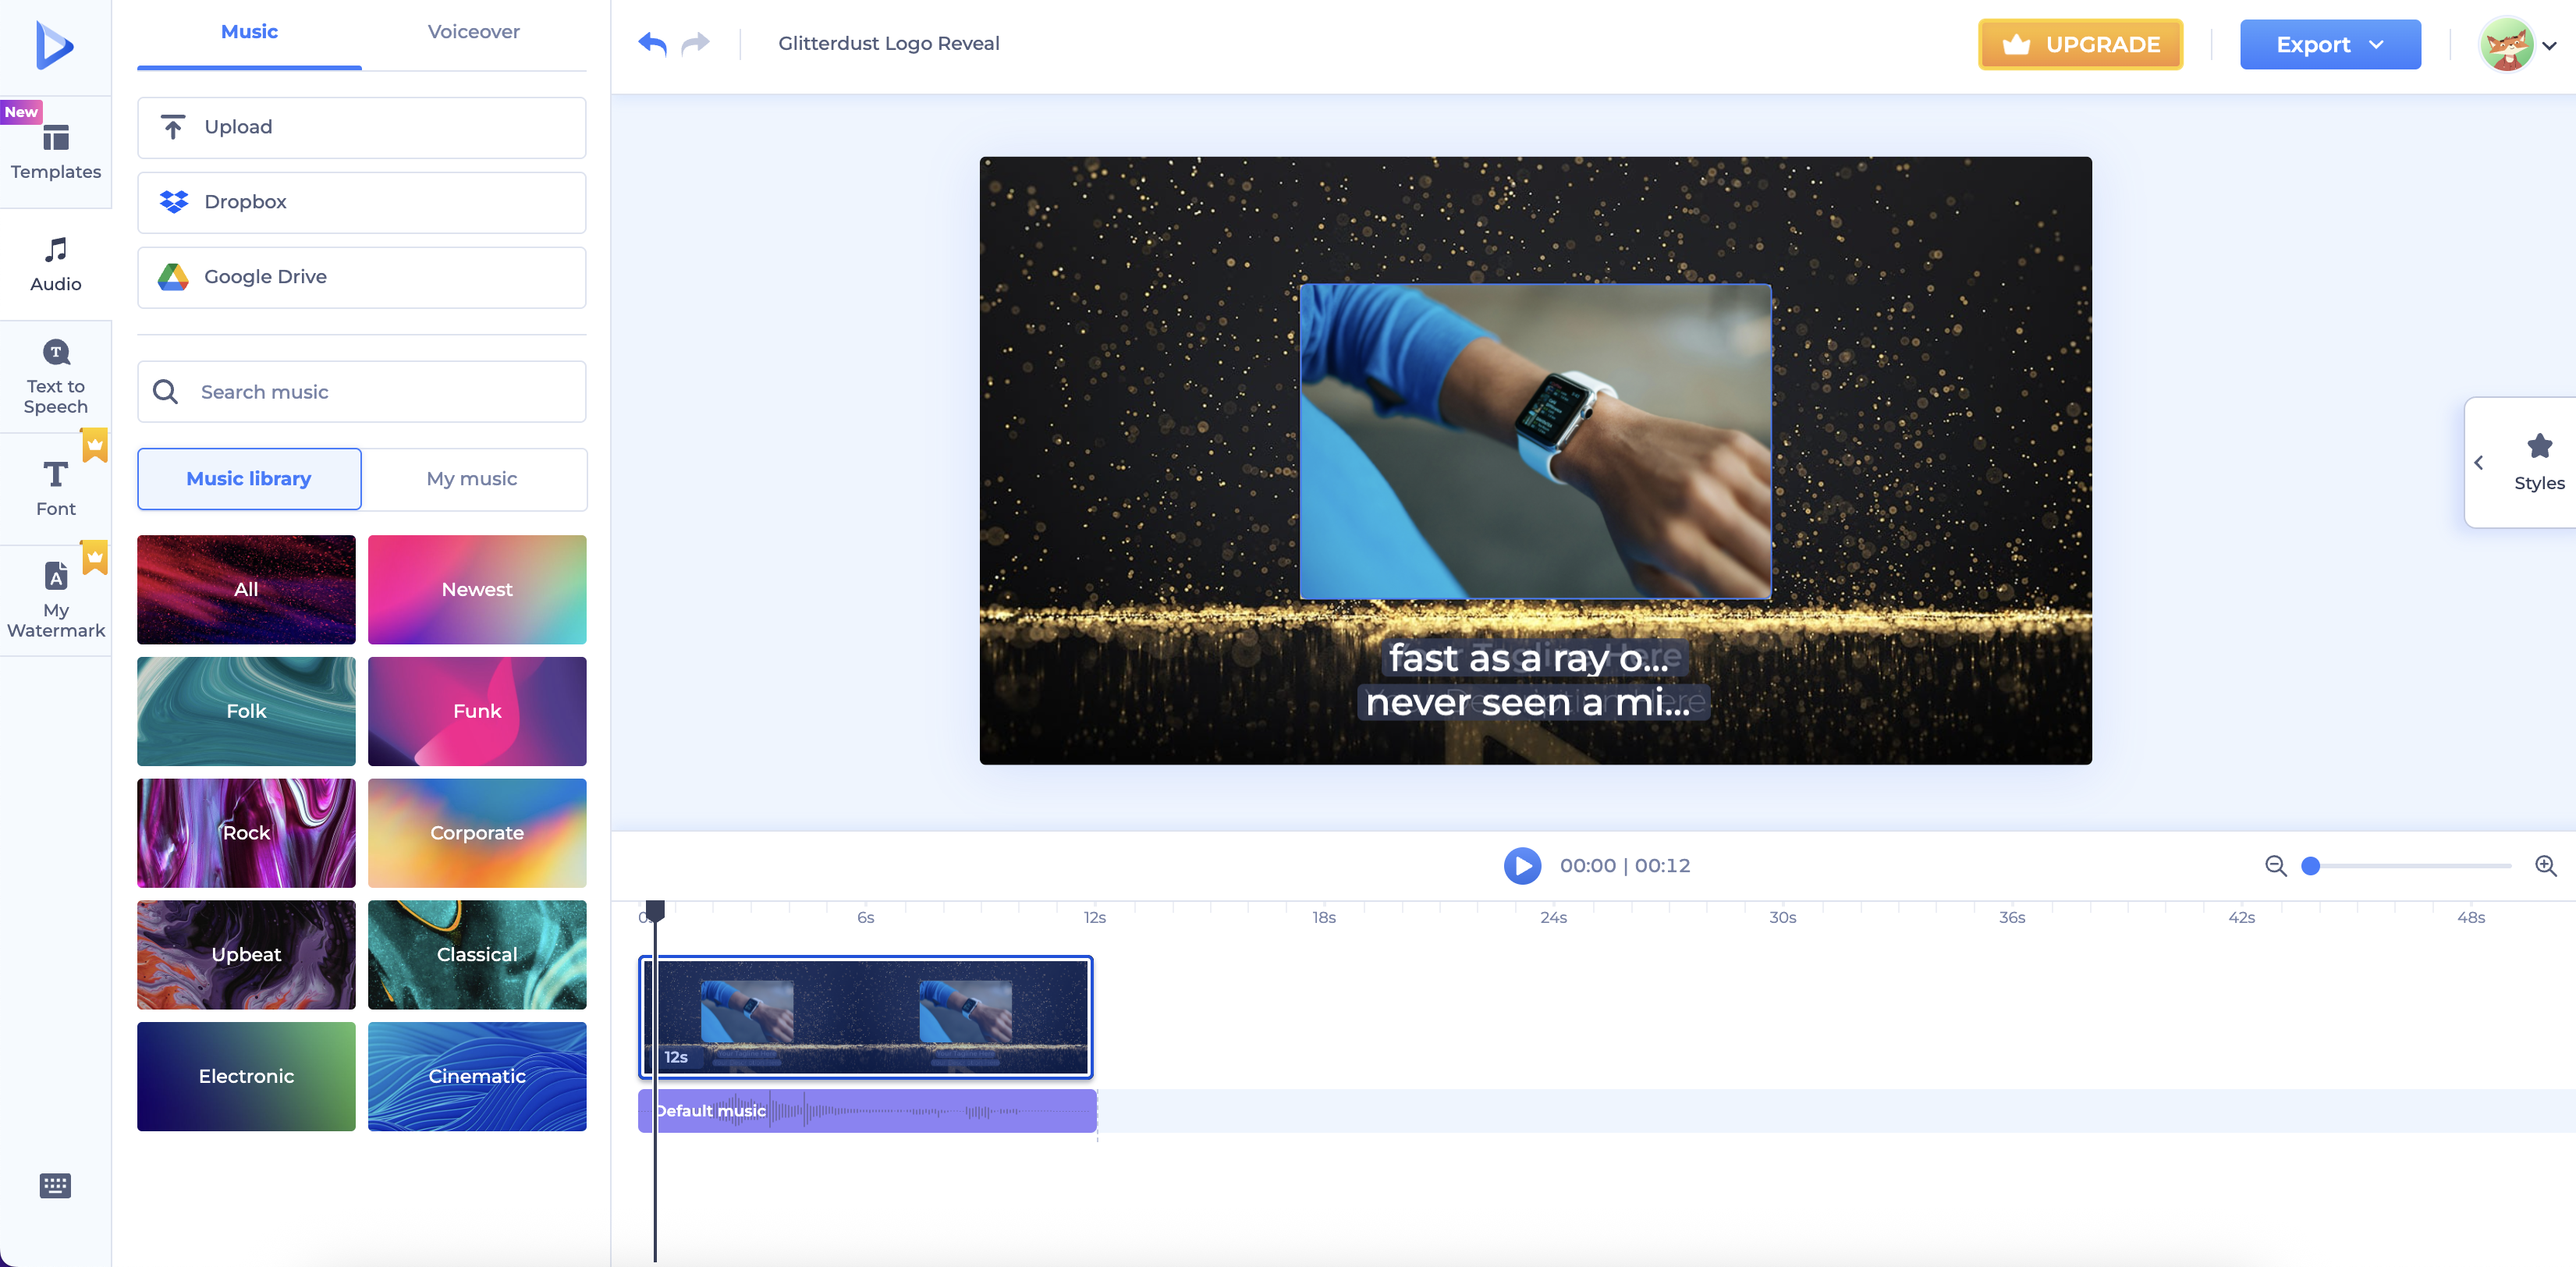The width and height of the screenshot is (2576, 1267).
Task: Click the Upgrade button
Action: pos(2080,44)
